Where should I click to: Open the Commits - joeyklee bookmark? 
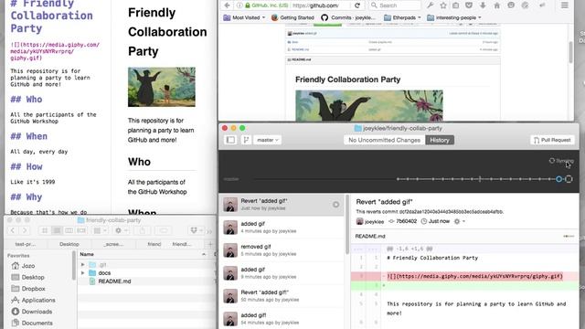coord(348,17)
